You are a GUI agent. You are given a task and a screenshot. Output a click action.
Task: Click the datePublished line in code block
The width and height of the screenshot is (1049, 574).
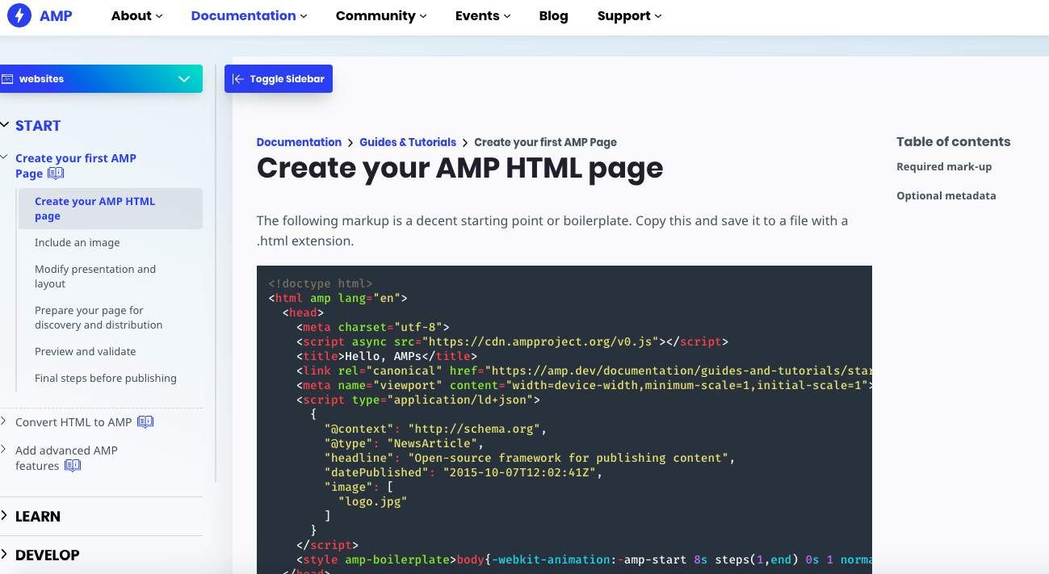click(x=464, y=472)
